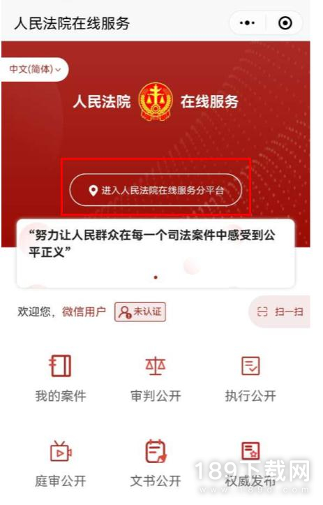Expand the 中文(简体) language dropdown

click(35, 69)
